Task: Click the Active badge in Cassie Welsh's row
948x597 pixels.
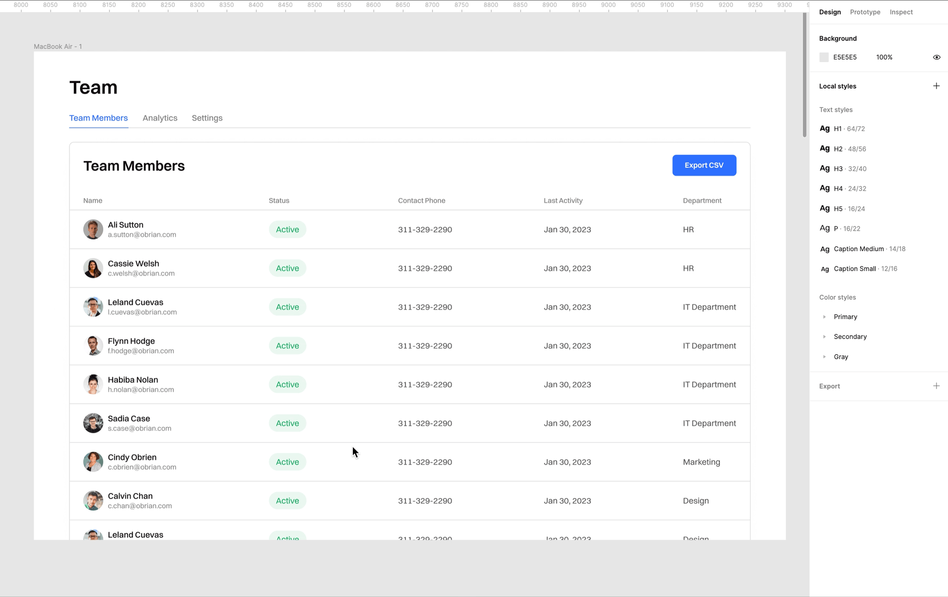Action: click(x=288, y=268)
